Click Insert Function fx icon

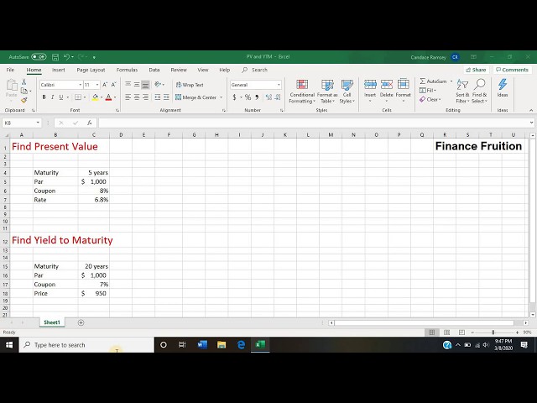pos(90,123)
